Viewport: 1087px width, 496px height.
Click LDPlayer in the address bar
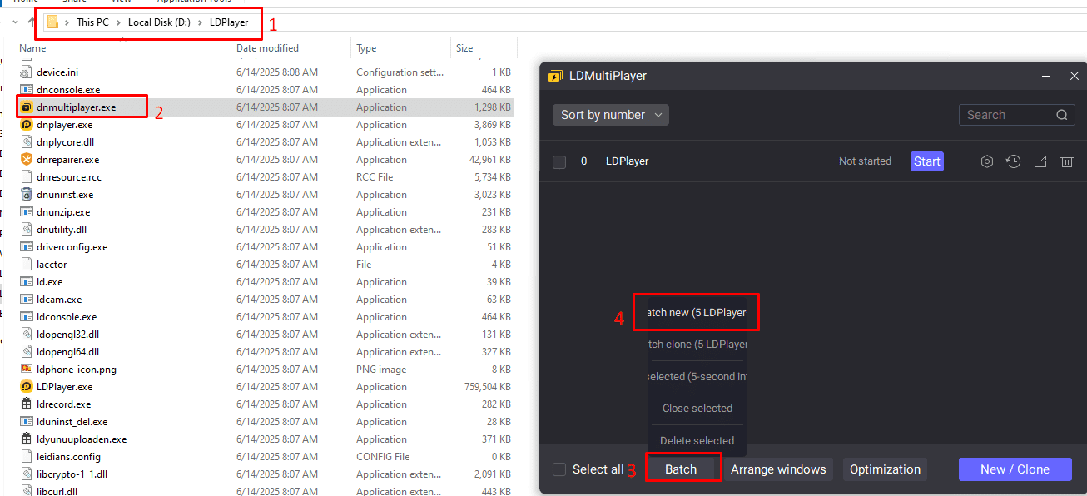(229, 22)
